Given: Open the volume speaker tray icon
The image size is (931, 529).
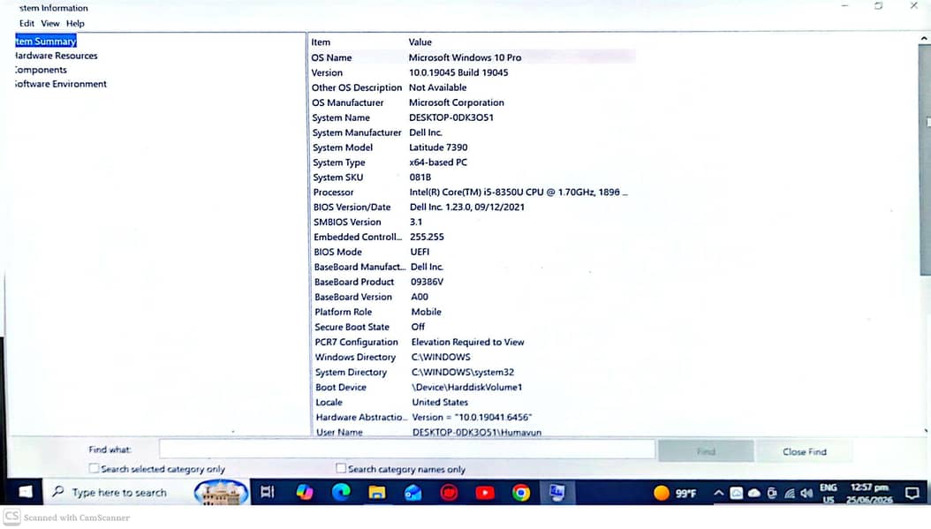Looking at the screenshot, I should (x=806, y=493).
